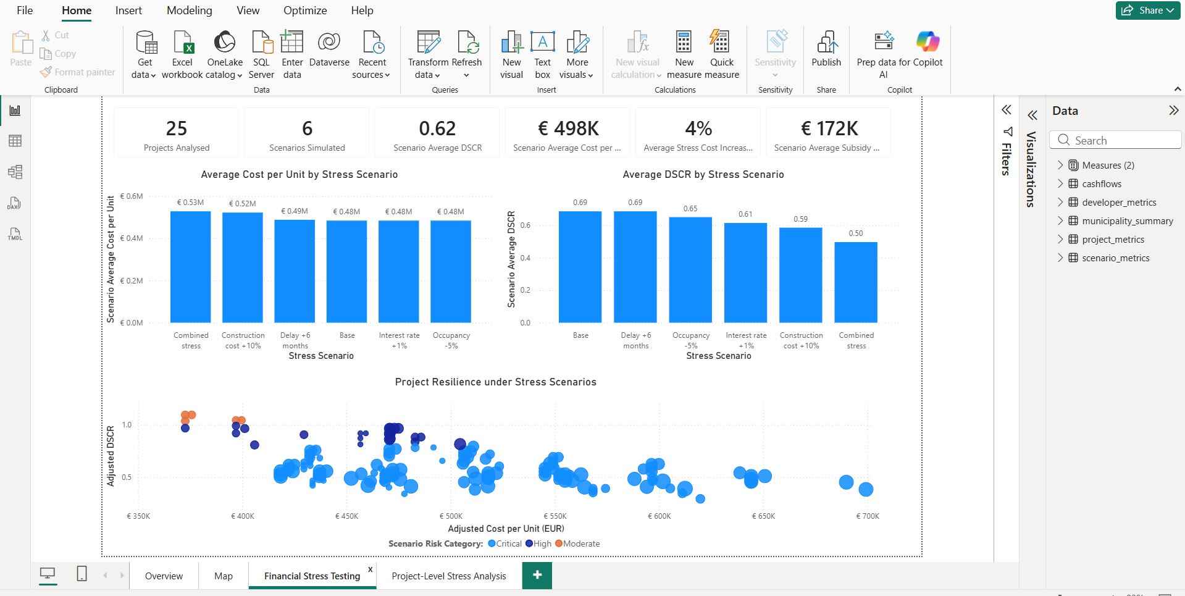Open the Get data source picker
The image size is (1185, 596).
(144, 55)
